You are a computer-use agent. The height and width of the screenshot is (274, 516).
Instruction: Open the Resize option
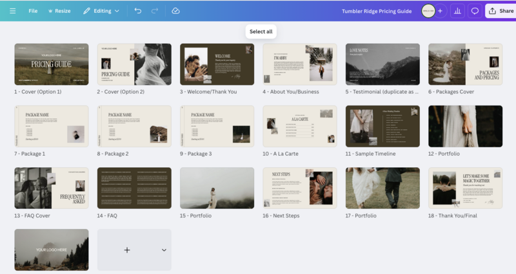tap(59, 11)
